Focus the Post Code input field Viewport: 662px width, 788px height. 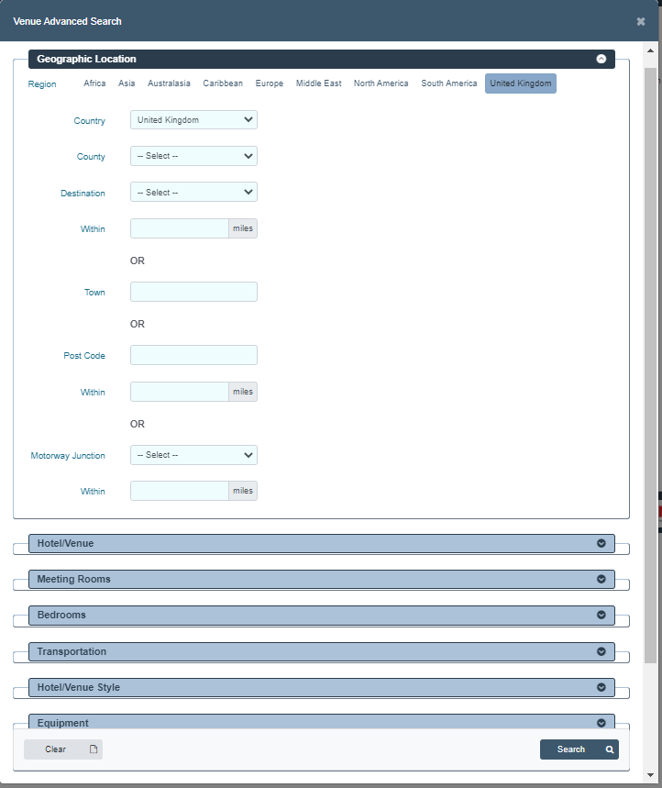tap(193, 355)
